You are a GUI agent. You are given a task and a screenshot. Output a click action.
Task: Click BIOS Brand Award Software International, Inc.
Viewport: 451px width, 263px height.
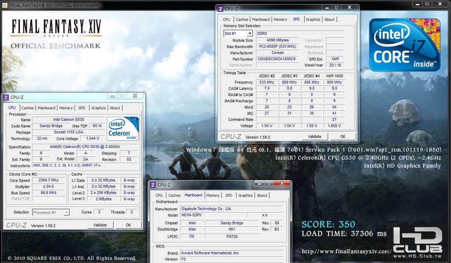coord(231,253)
